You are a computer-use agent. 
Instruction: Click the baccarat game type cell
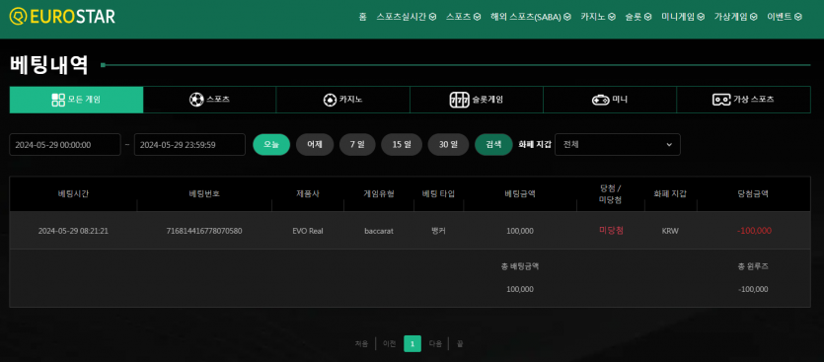click(x=379, y=231)
